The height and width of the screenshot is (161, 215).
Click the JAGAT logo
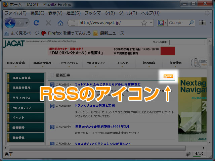click(x=14, y=44)
